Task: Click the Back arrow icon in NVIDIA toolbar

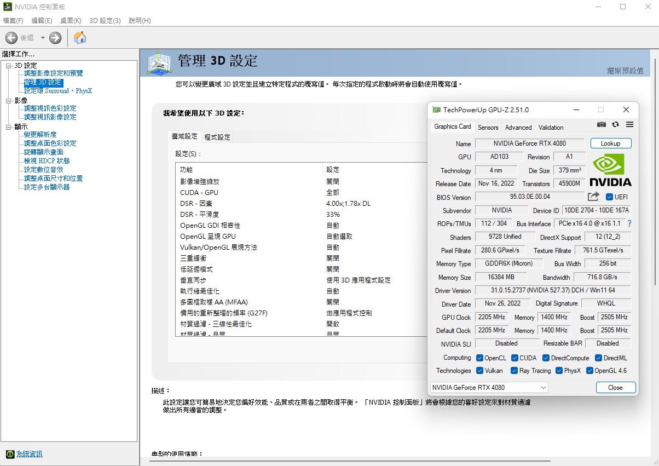Action: (x=11, y=38)
